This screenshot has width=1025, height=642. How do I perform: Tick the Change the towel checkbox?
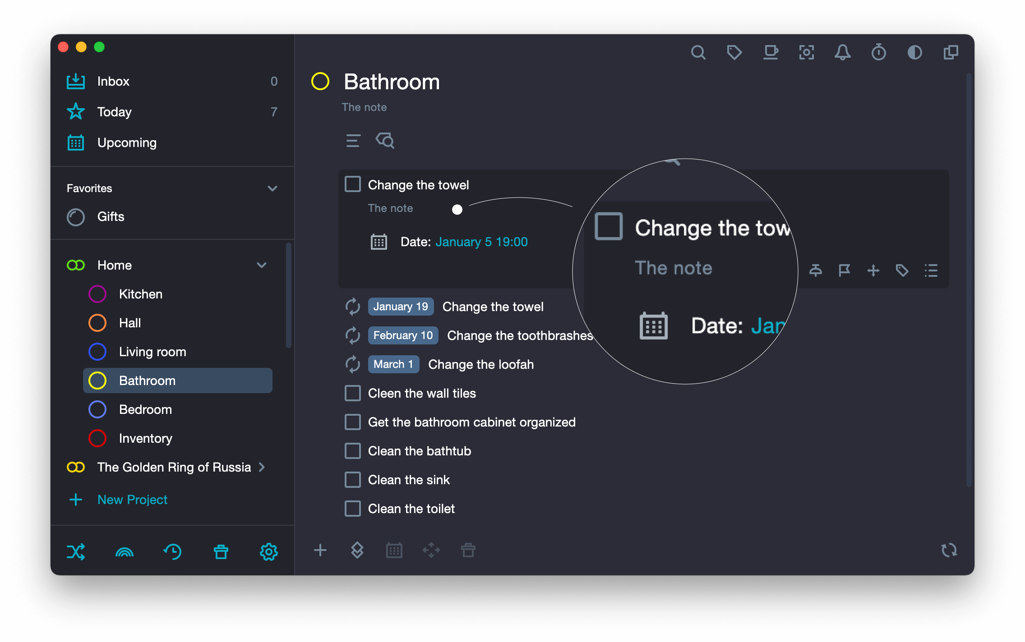[x=353, y=184]
